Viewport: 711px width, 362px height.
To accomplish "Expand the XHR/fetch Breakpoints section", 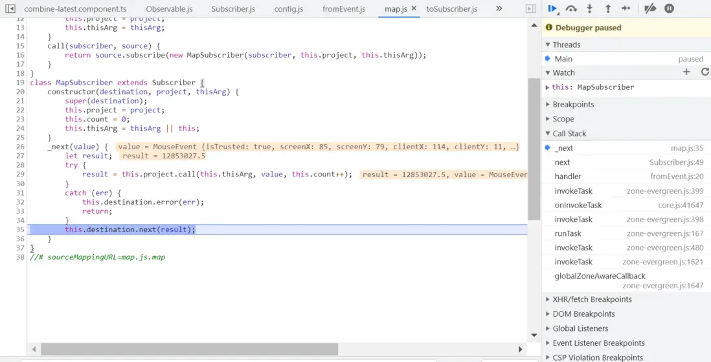I will [592, 299].
